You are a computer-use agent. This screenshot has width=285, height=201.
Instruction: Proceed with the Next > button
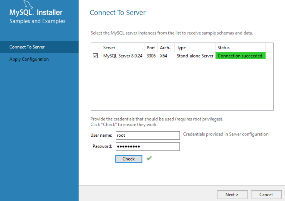click(232, 195)
